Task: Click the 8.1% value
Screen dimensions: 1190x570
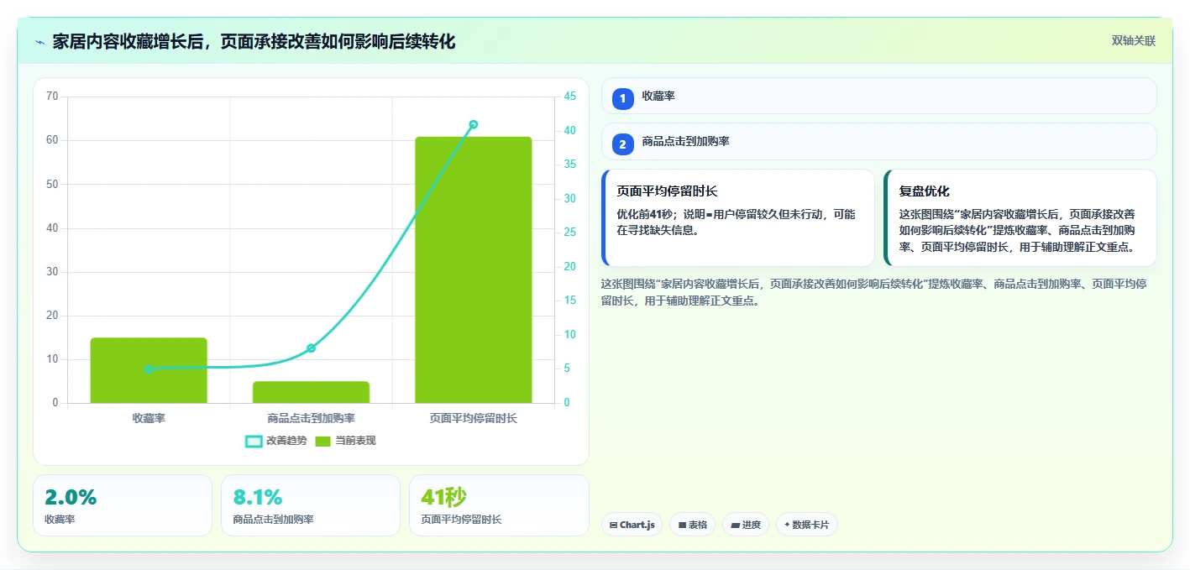Action: coord(258,497)
